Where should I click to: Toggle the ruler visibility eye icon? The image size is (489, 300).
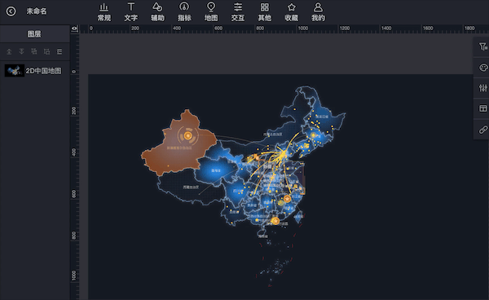pyautogui.click(x=74, y=29)
